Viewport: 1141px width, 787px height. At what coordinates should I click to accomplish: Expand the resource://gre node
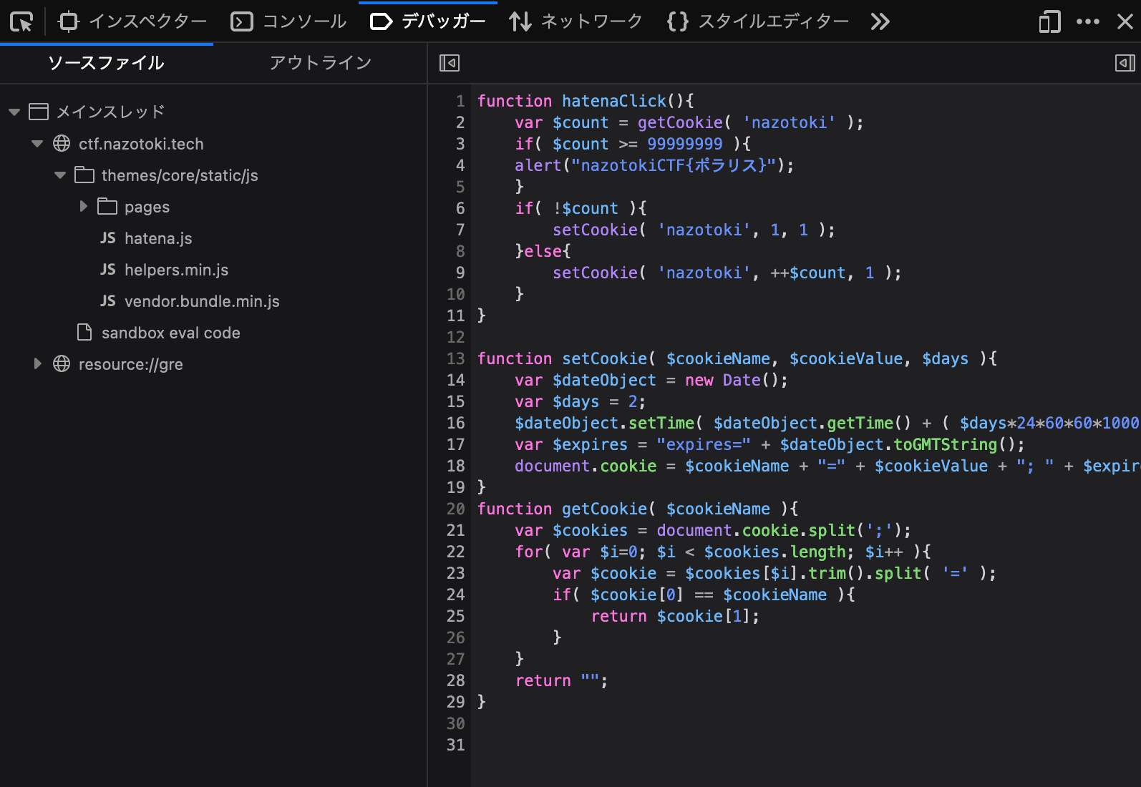tap(37, 364)
